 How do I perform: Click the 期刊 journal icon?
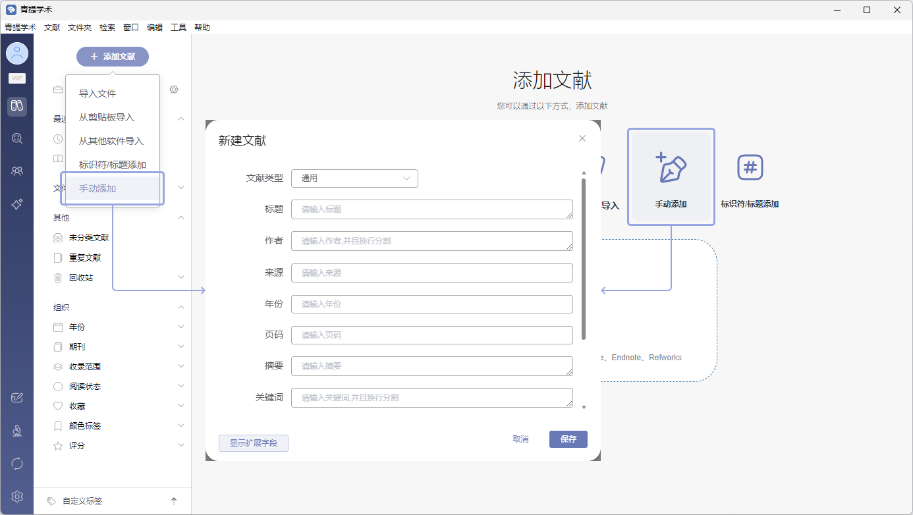click(58, 346)
